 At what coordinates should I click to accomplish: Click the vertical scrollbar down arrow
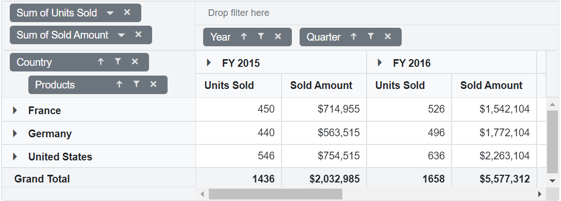click(553, 181)
